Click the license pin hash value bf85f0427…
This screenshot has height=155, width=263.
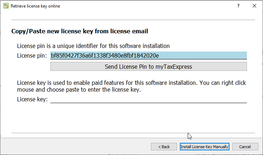[105, 55]
